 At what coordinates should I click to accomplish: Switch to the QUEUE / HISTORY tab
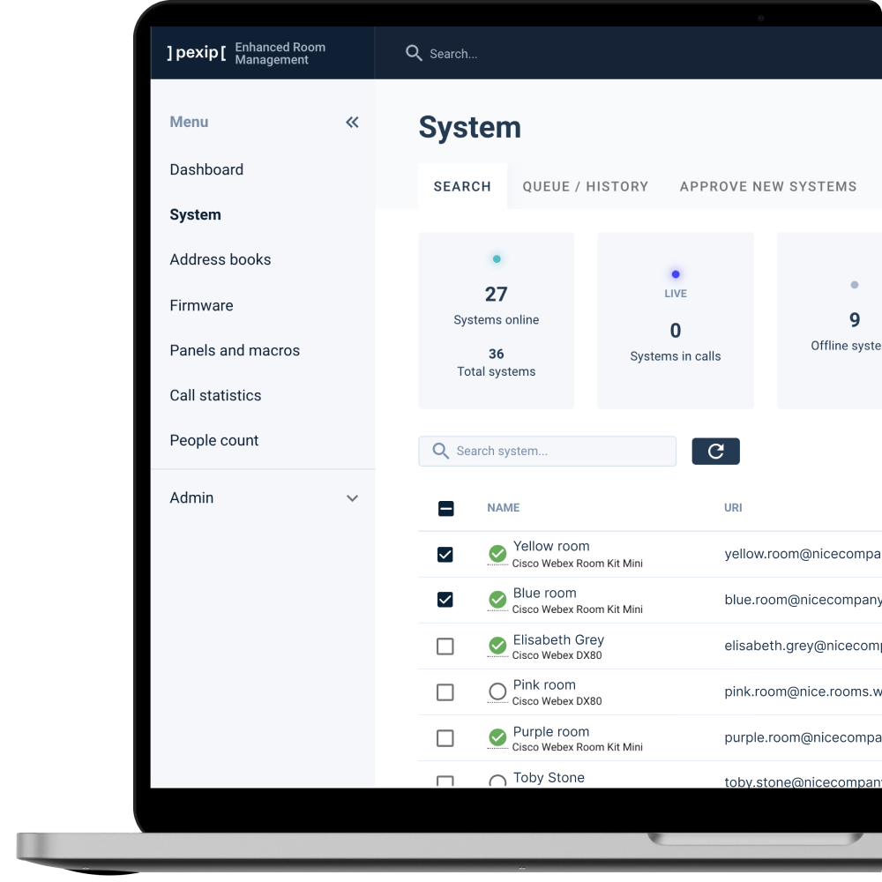(x=586, y=187)
